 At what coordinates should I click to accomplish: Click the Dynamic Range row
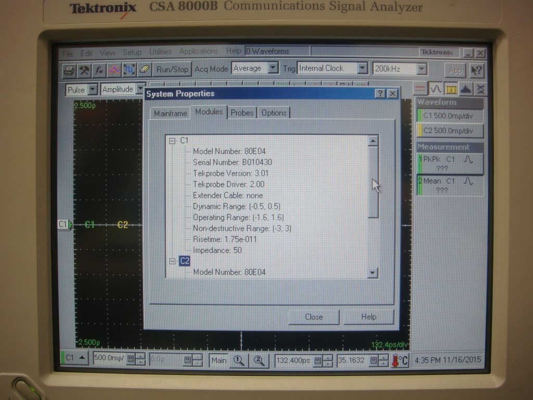click(237, 206)
